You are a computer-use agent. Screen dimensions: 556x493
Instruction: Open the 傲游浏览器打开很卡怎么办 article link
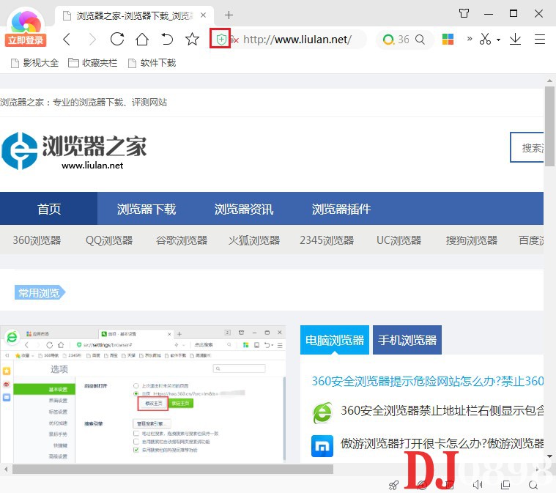point(442,443)
